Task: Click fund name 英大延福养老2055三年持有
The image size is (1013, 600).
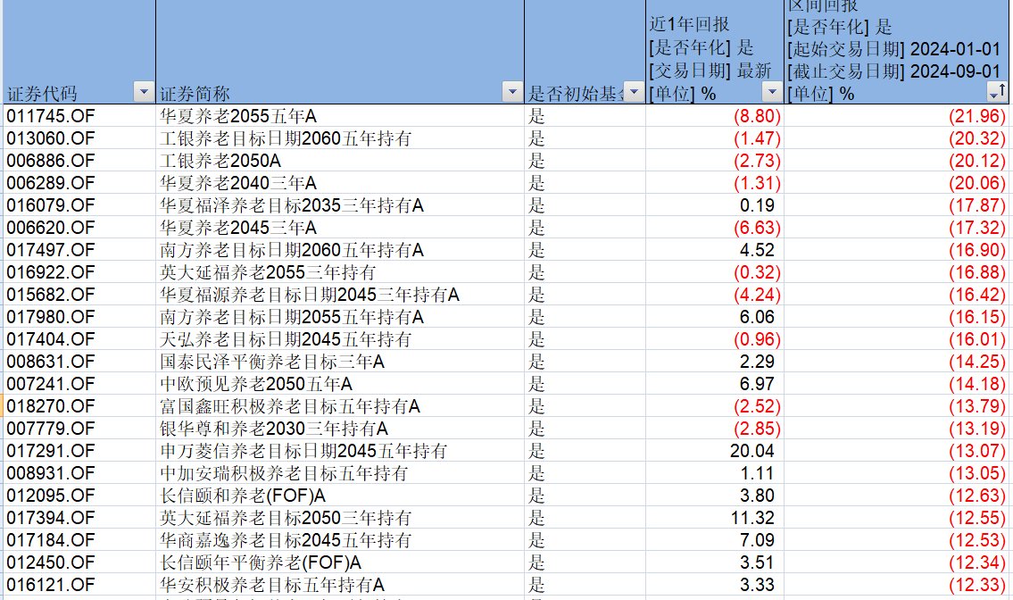Action: pos(268,272)
